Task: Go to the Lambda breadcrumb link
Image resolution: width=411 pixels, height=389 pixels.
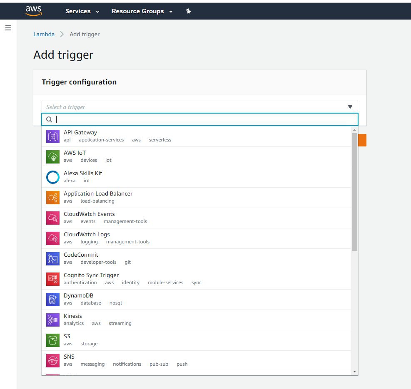Action: point(44,34)
